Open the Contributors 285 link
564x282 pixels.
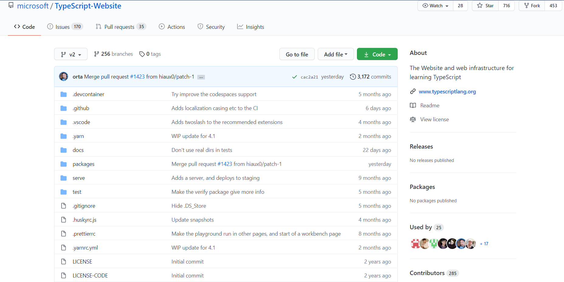[x=434, y=273]
